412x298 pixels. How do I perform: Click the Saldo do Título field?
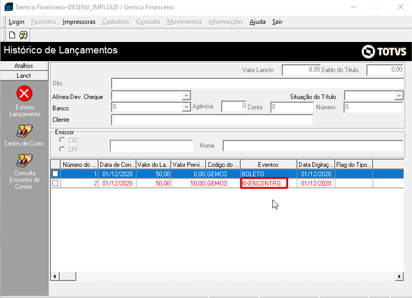pyautogui.click(x=385, y=70)
